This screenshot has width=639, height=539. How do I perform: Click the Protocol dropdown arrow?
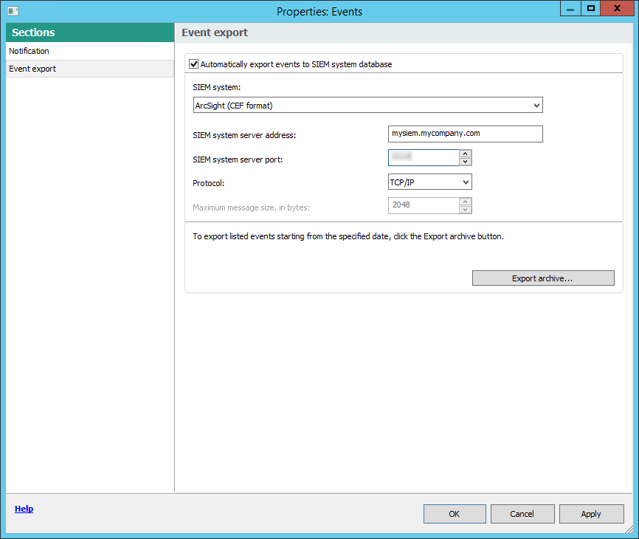(x=465, y=182)
